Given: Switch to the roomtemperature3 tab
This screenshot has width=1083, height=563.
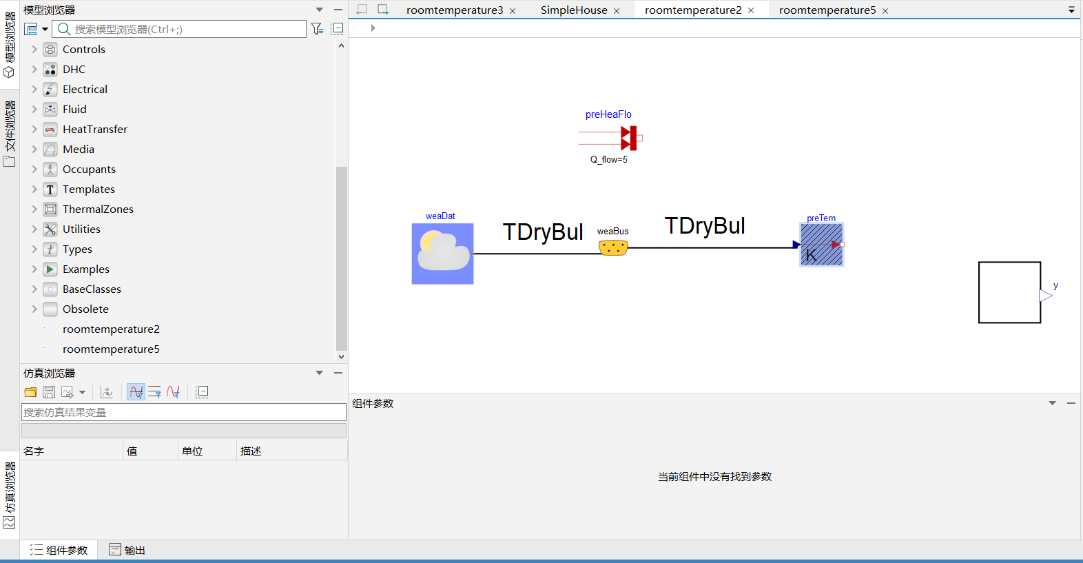Looking at the screenshot, I should 455,10.
